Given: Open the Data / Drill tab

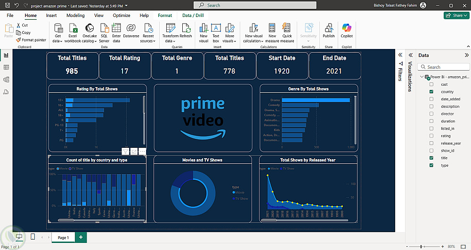Looking at the screenshot, I should pos(193,16).
